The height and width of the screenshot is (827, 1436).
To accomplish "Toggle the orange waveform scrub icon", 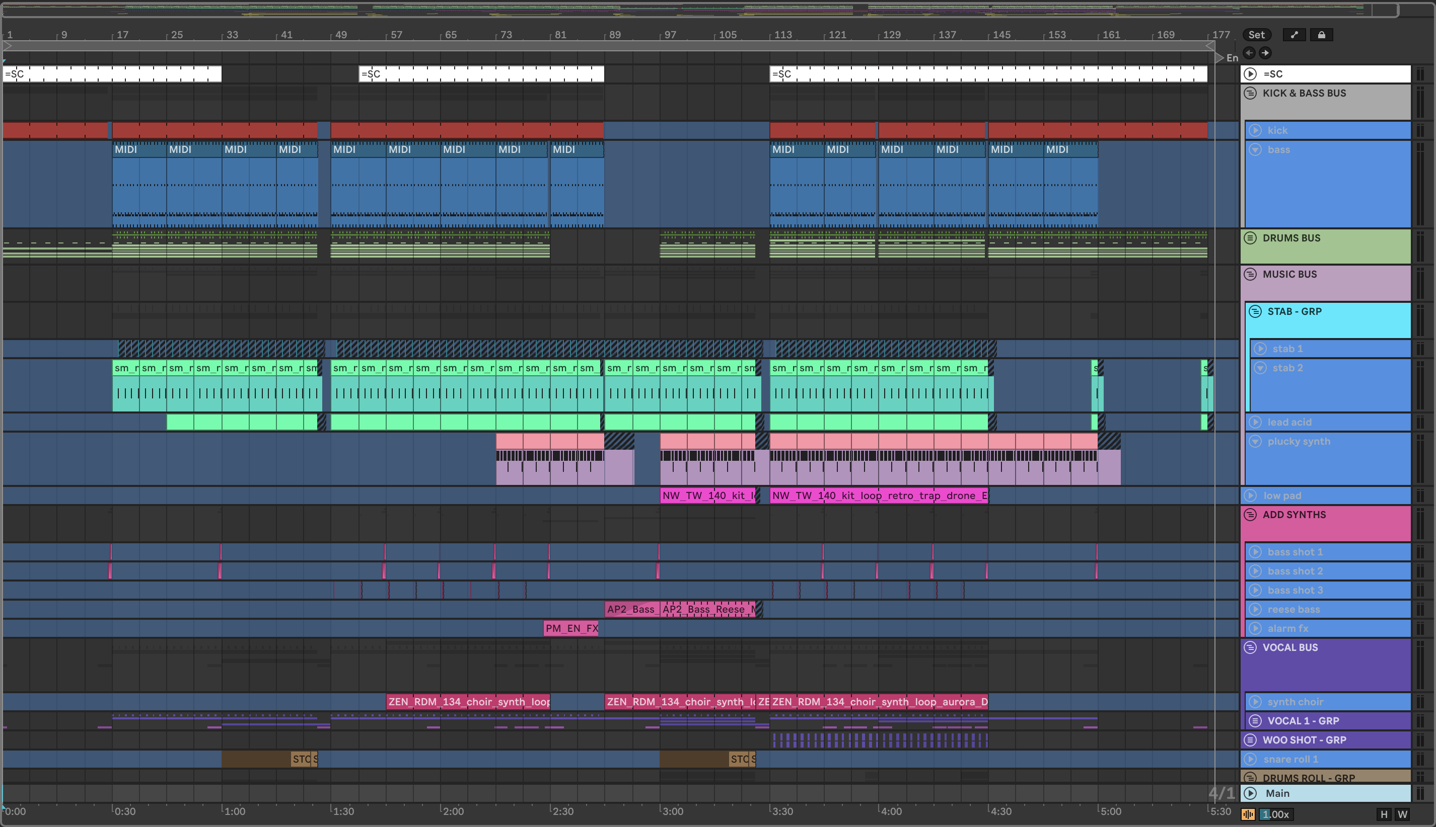I will tap(1248, 814).
